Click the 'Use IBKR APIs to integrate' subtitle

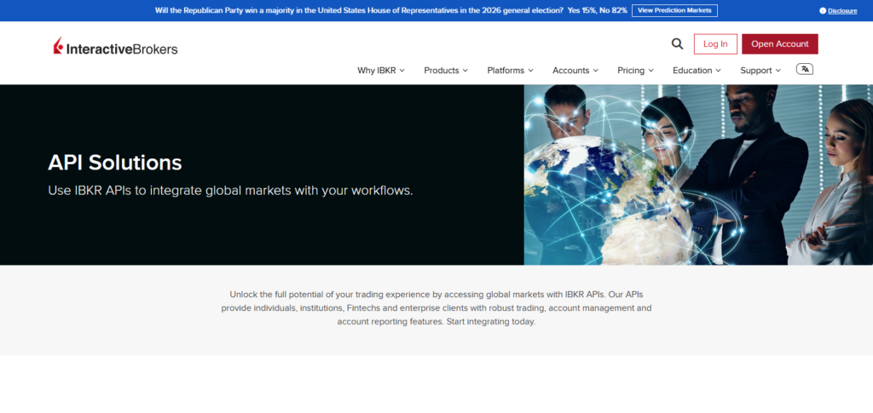(x=230, y=191)
